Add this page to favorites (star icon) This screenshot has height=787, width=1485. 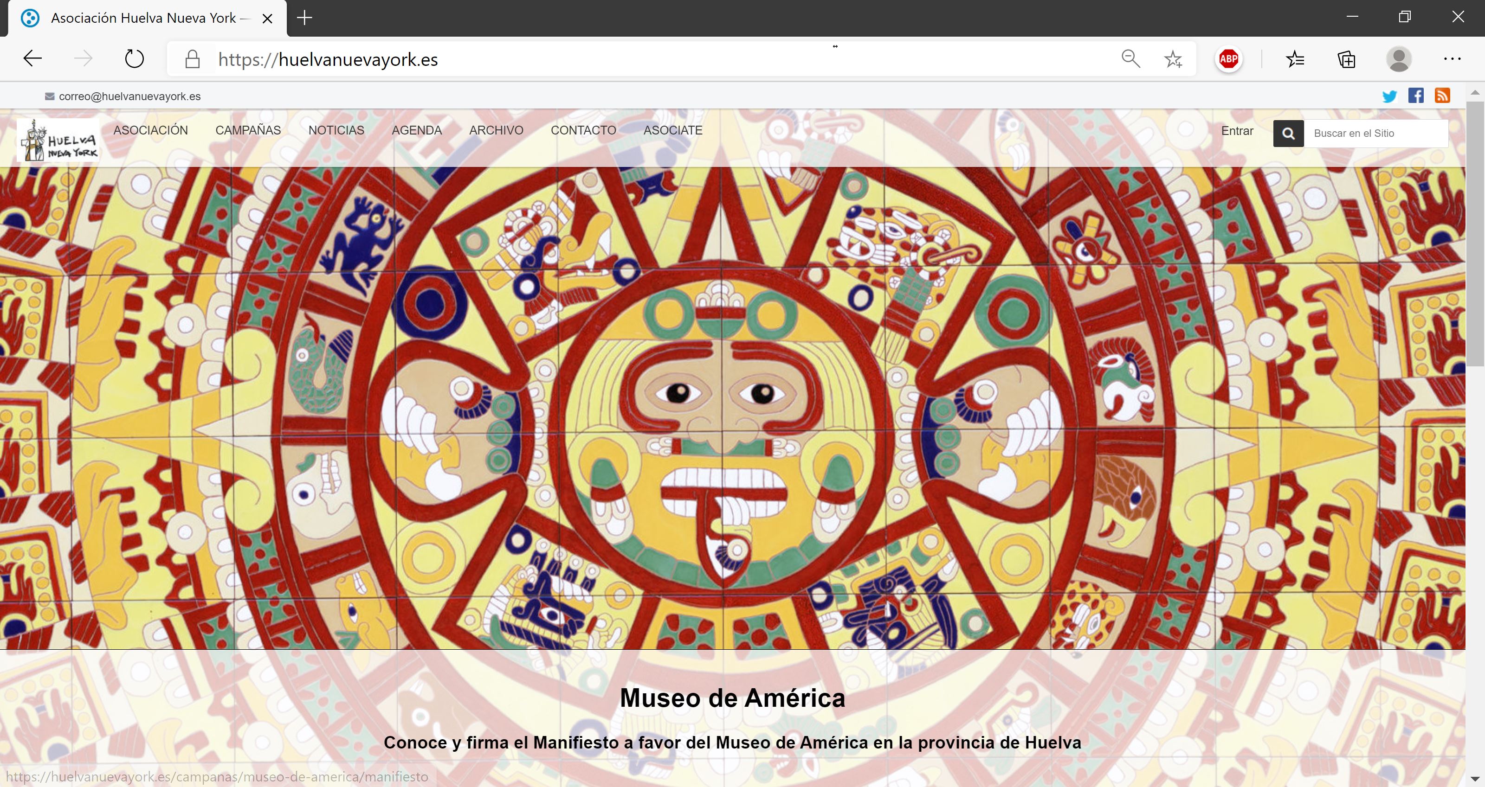coord(1173,59)
